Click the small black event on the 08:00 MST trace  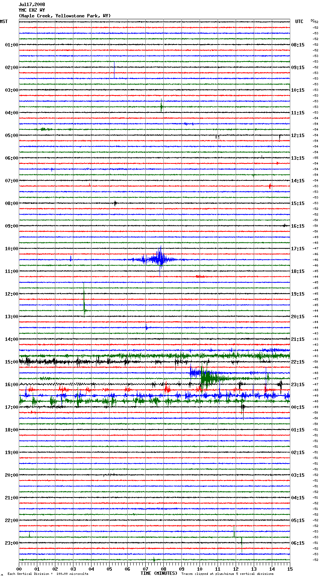click(115, 203)
